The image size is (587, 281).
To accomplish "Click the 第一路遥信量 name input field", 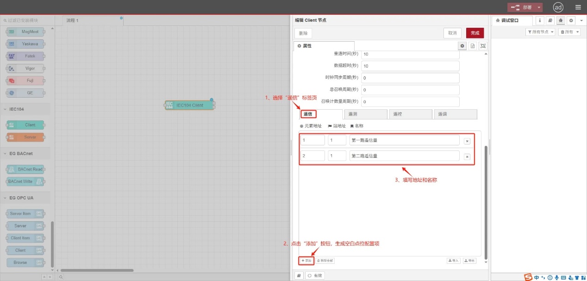I will tap(404, 140).
